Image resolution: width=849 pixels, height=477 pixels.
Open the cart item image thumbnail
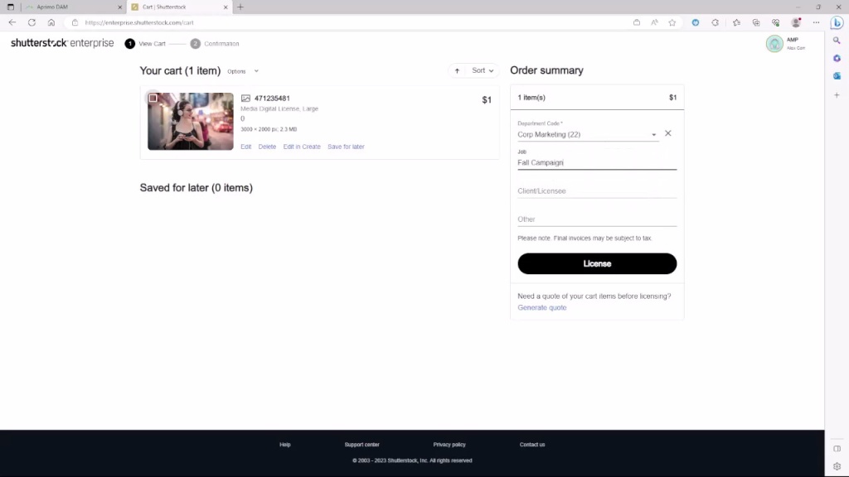[191, 121]
